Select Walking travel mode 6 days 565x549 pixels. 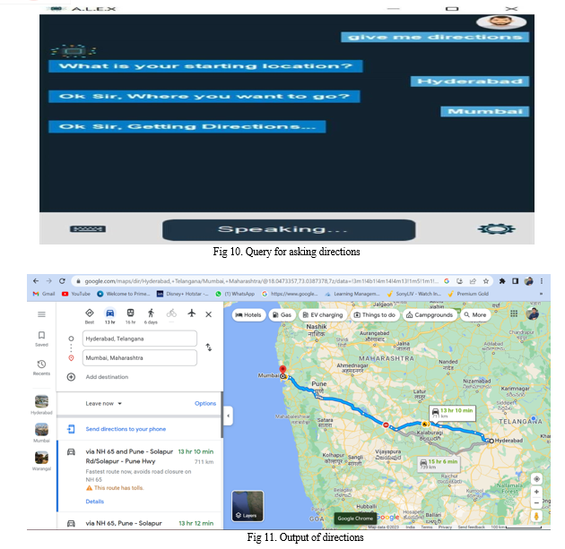tap(151, 316)
